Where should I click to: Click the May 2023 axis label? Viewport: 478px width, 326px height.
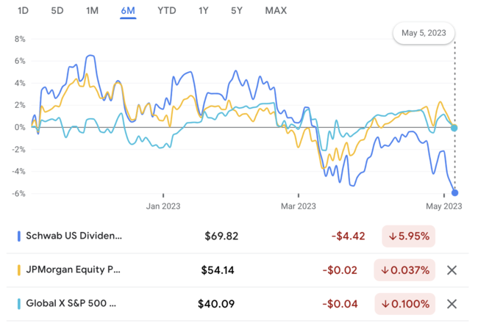[x=444, y=206]
